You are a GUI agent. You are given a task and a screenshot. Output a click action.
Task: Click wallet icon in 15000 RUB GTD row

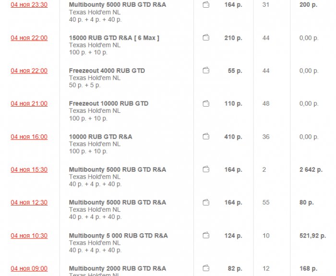point(206,38)
